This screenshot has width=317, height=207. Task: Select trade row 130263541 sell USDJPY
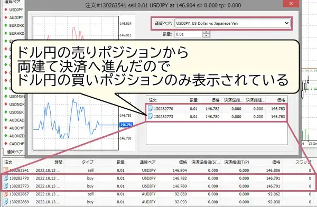click(x=158, y=171)
